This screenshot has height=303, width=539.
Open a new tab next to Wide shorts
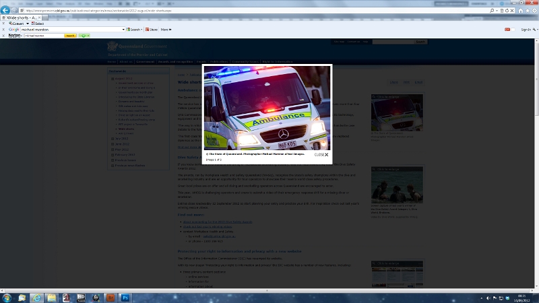(46, 18)
